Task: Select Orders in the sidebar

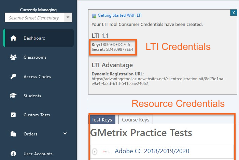Action: 30,134
